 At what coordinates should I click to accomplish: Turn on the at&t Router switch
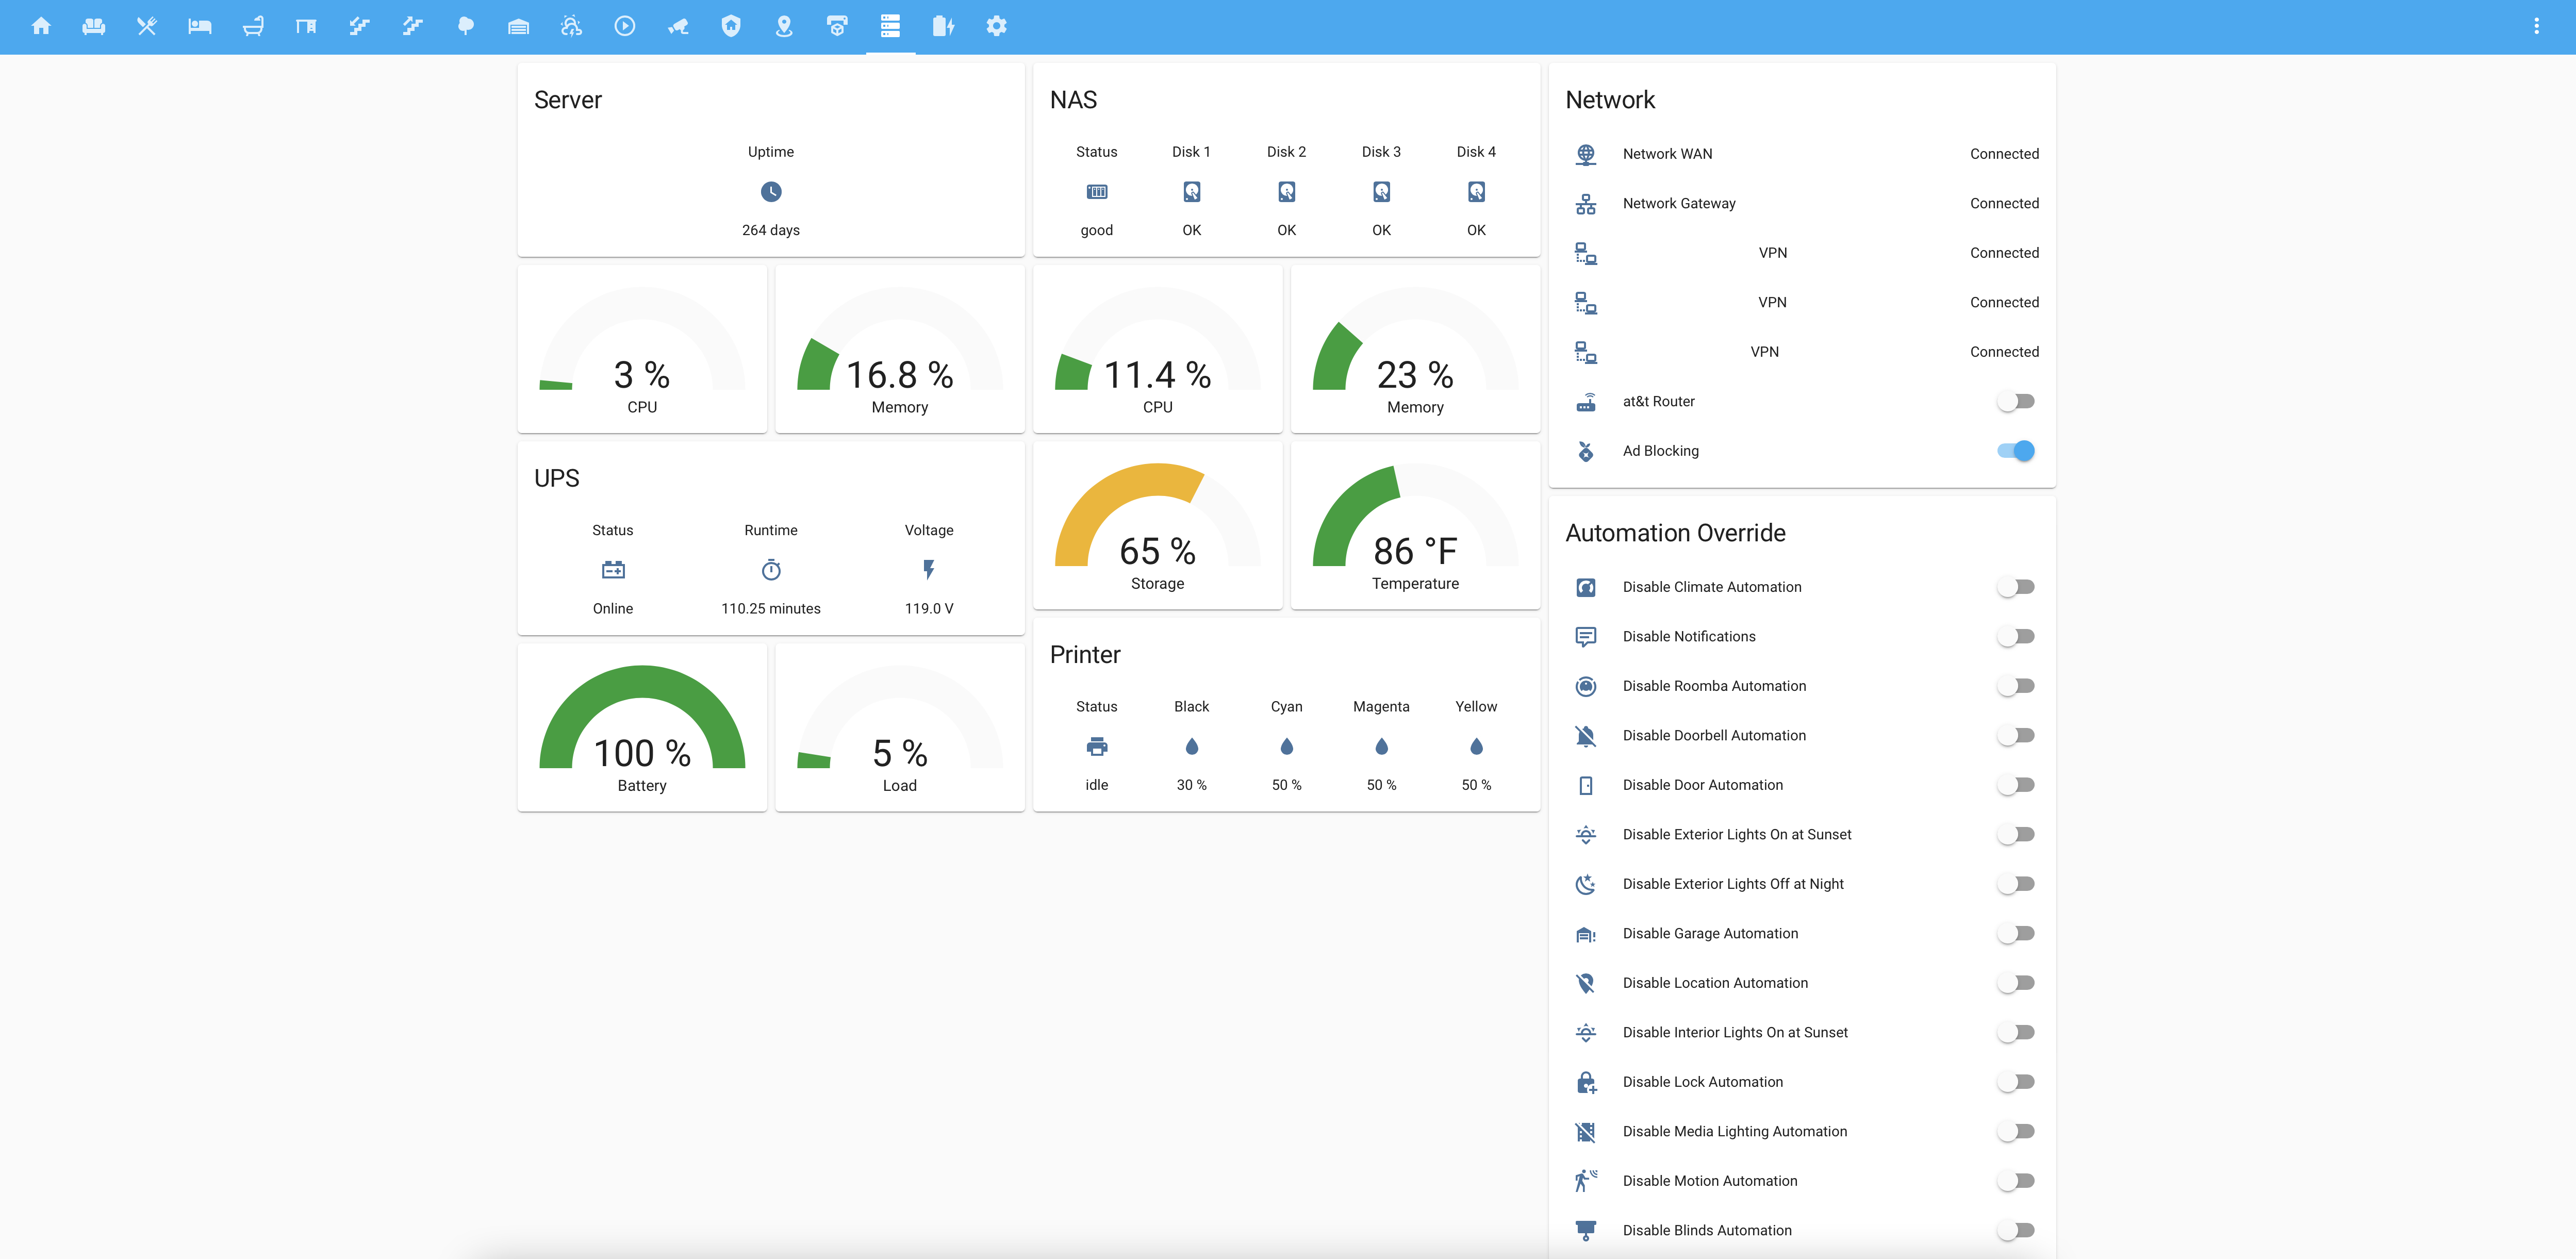pos(2015,401)
